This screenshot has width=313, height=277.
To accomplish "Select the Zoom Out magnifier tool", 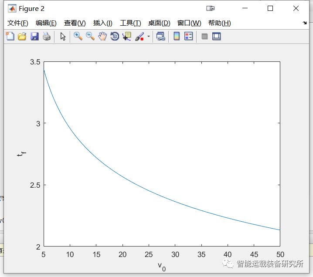I will pyautogui.click(x=90, y=36).
